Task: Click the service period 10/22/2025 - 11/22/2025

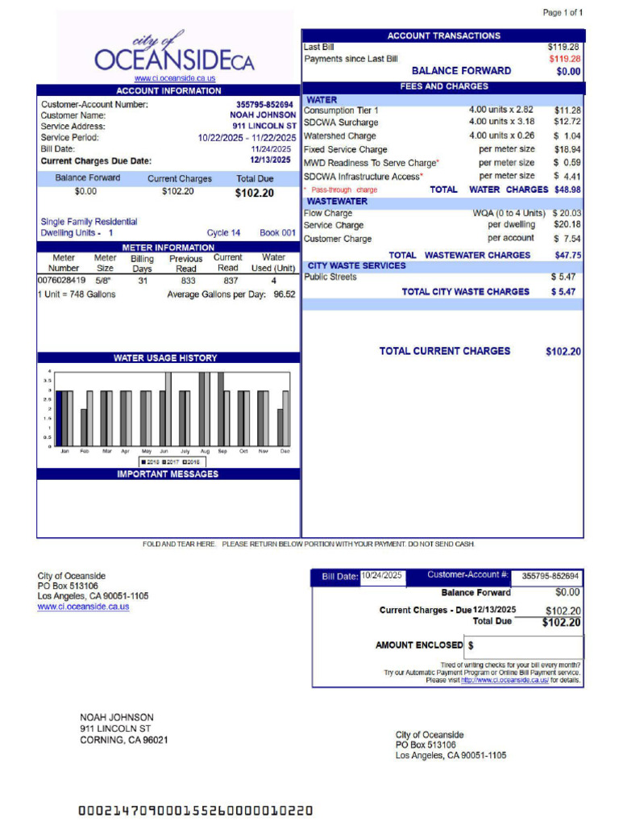Action: pos(247,137)
